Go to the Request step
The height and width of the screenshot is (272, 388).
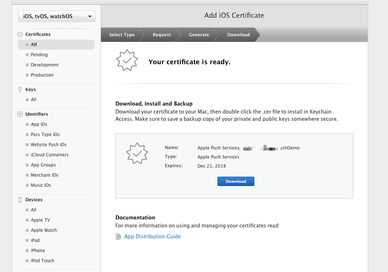tap(162, 35)
